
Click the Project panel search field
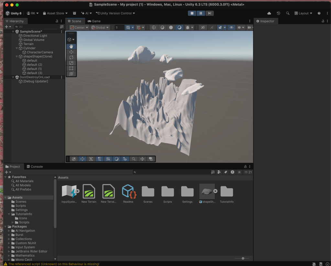pos(171,172)
